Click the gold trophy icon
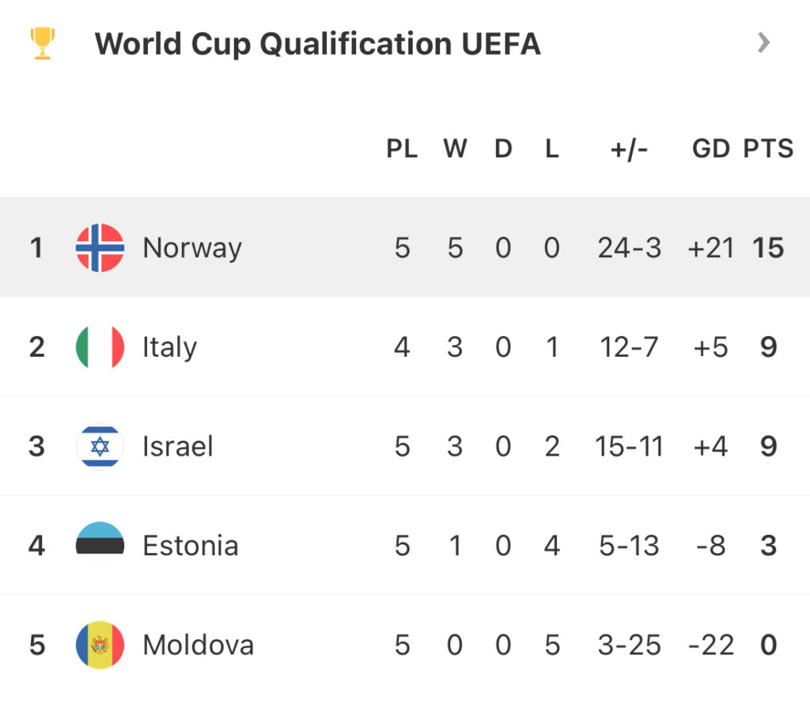The image size is (810, 712). (x=41, y=44)
